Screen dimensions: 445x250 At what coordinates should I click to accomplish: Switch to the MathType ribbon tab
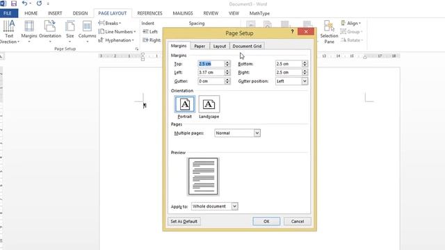(x=259, y=13)
